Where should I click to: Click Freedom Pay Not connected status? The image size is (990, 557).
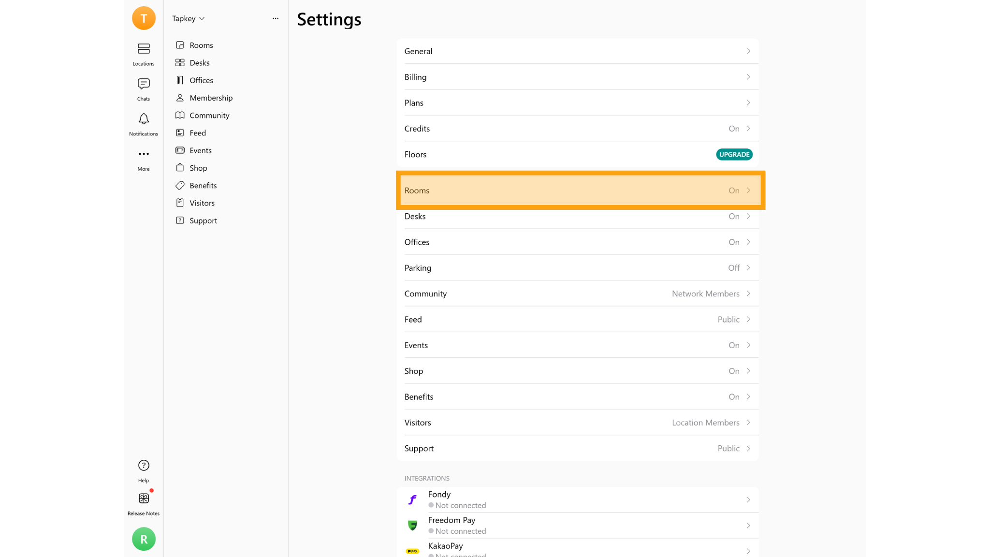(457, 531)
